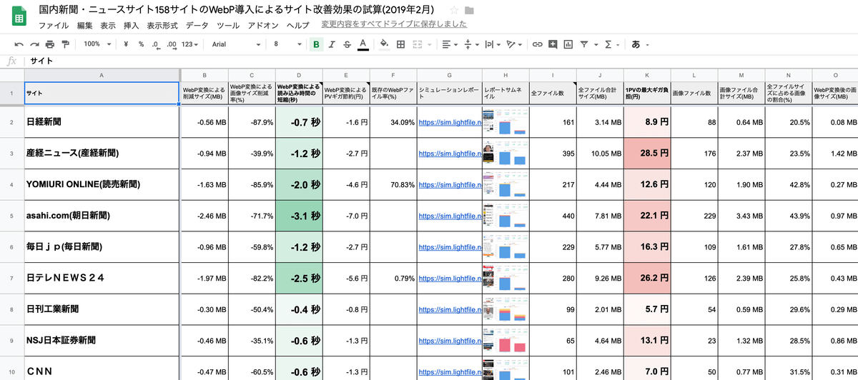Redo the last undone action
Screen dimensions: 858x380
pyautogui.click(x=34, y=44)
